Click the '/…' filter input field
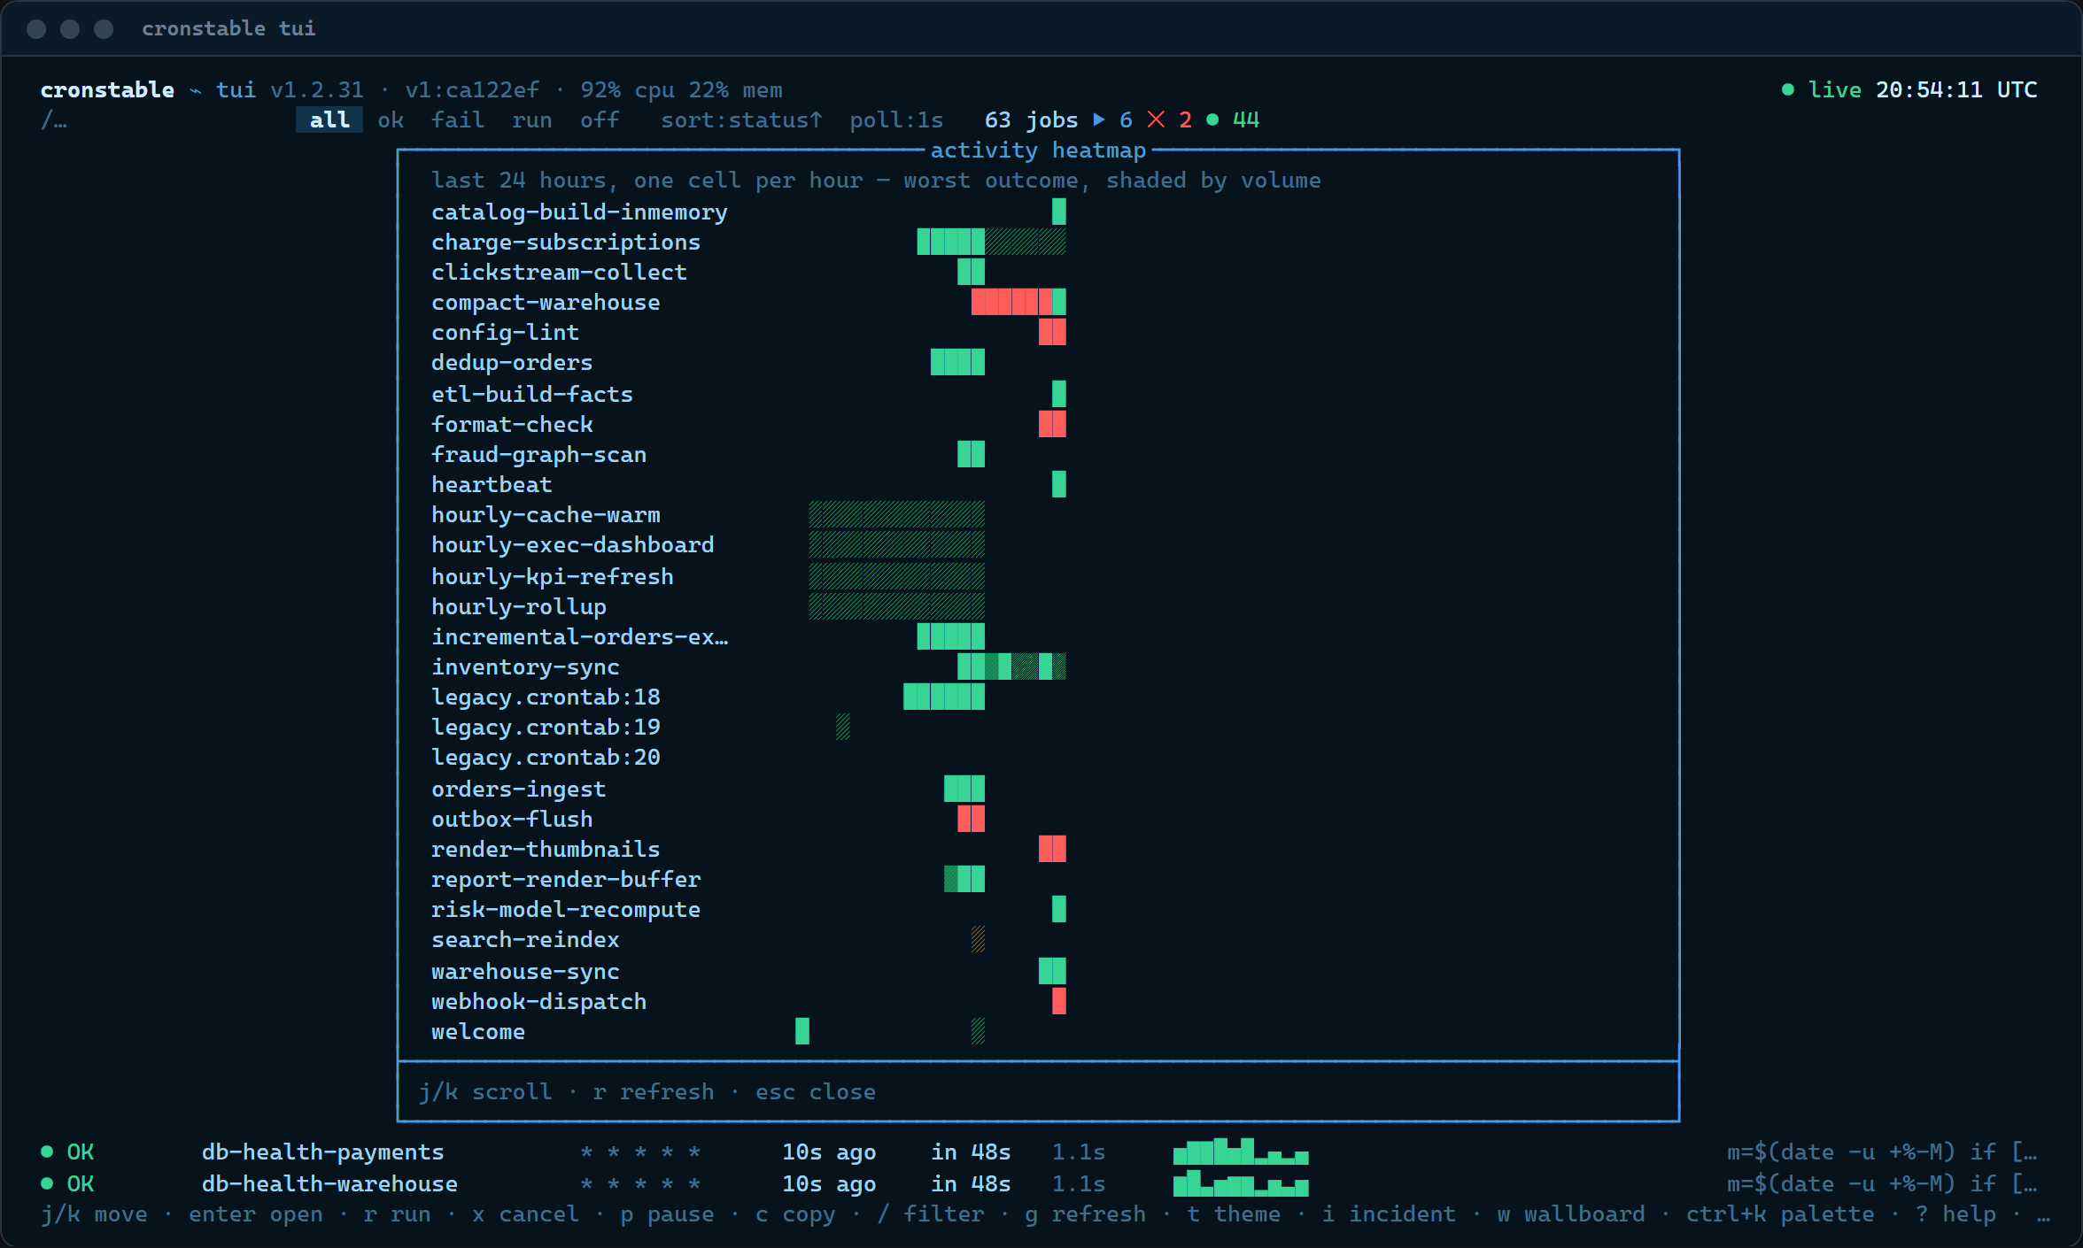The image size is (2083, 1248). [x=54, y=119]
